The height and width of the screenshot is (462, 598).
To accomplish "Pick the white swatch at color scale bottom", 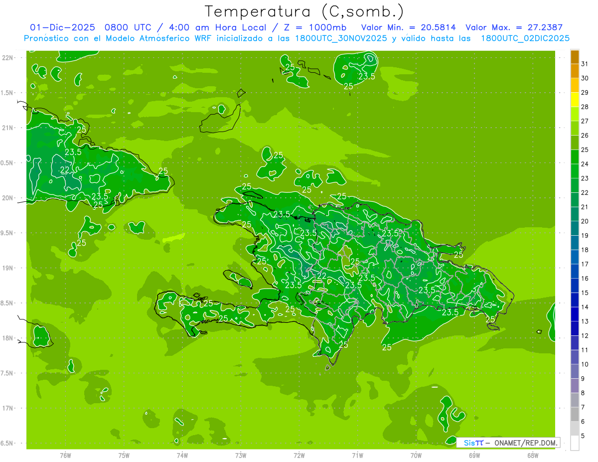I will point(575,443).
